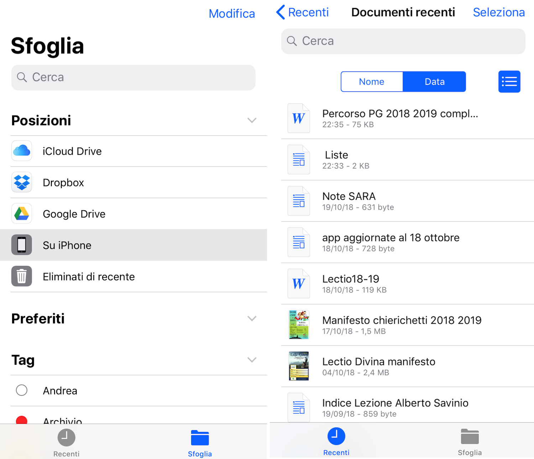Viewport: 534px width, 459px height.
Task: Open Word file Percorso PG 2018 2019
Action: (x=299, y=118)
